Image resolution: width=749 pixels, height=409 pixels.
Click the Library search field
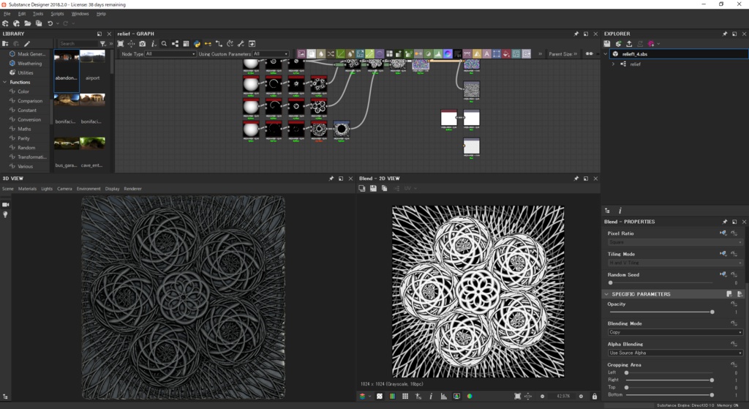pyautogui.click(x=78, y=43)
